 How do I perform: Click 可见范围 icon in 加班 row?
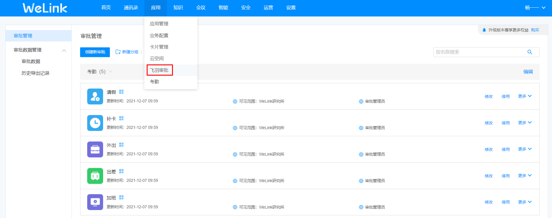point(235,207)
